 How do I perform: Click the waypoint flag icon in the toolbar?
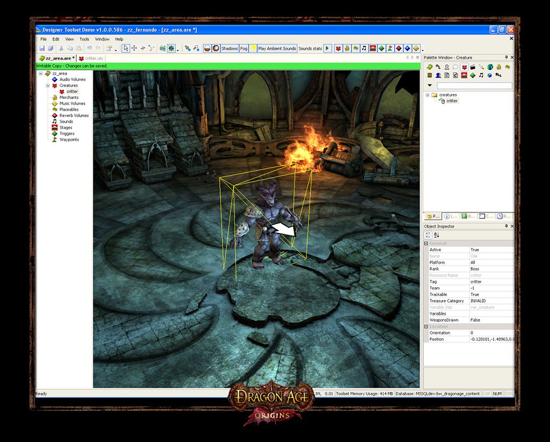(x=390, y=48)
